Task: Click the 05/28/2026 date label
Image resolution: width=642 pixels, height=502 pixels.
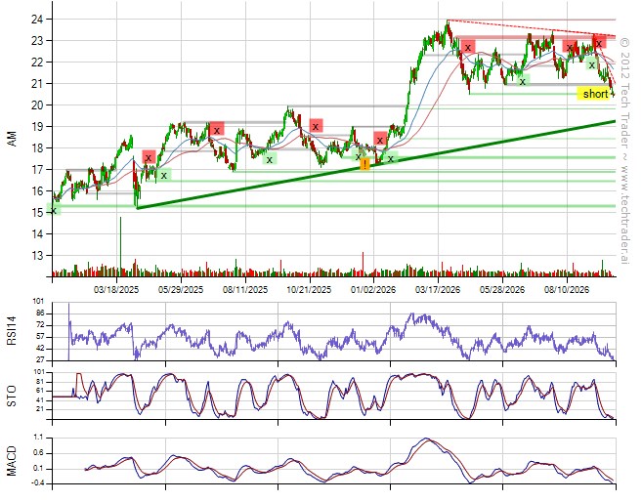Action: [x=502, y=290]
